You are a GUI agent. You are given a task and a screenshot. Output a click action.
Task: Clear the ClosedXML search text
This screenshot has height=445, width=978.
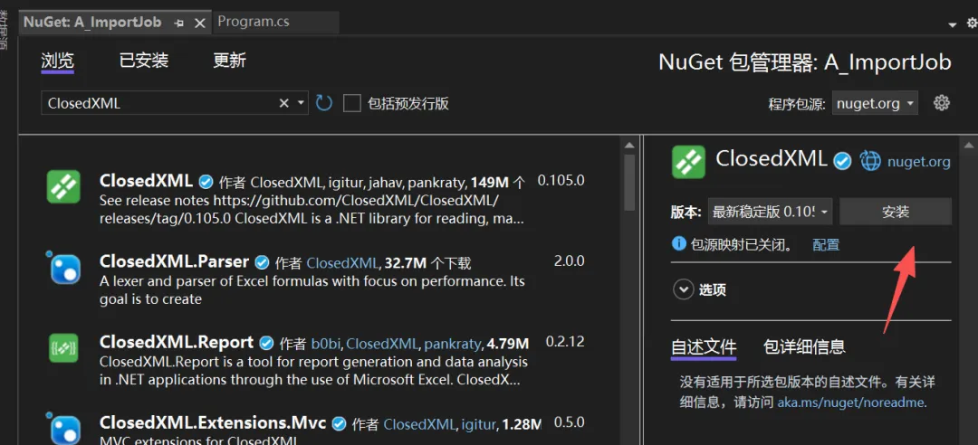click(x=283, y=103)
